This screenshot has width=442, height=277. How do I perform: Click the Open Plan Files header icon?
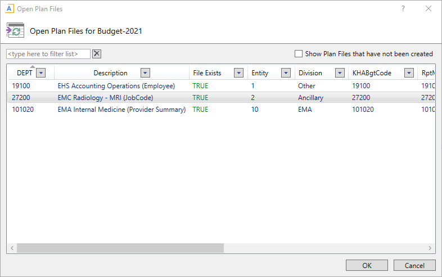click(x=15, y=31)
